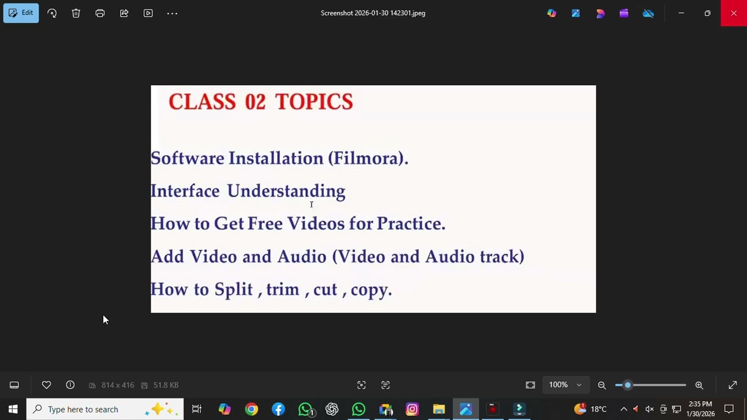Open File Explorer from the taskbar
Viewport: 747px width, 420px height.
[439, 409]
